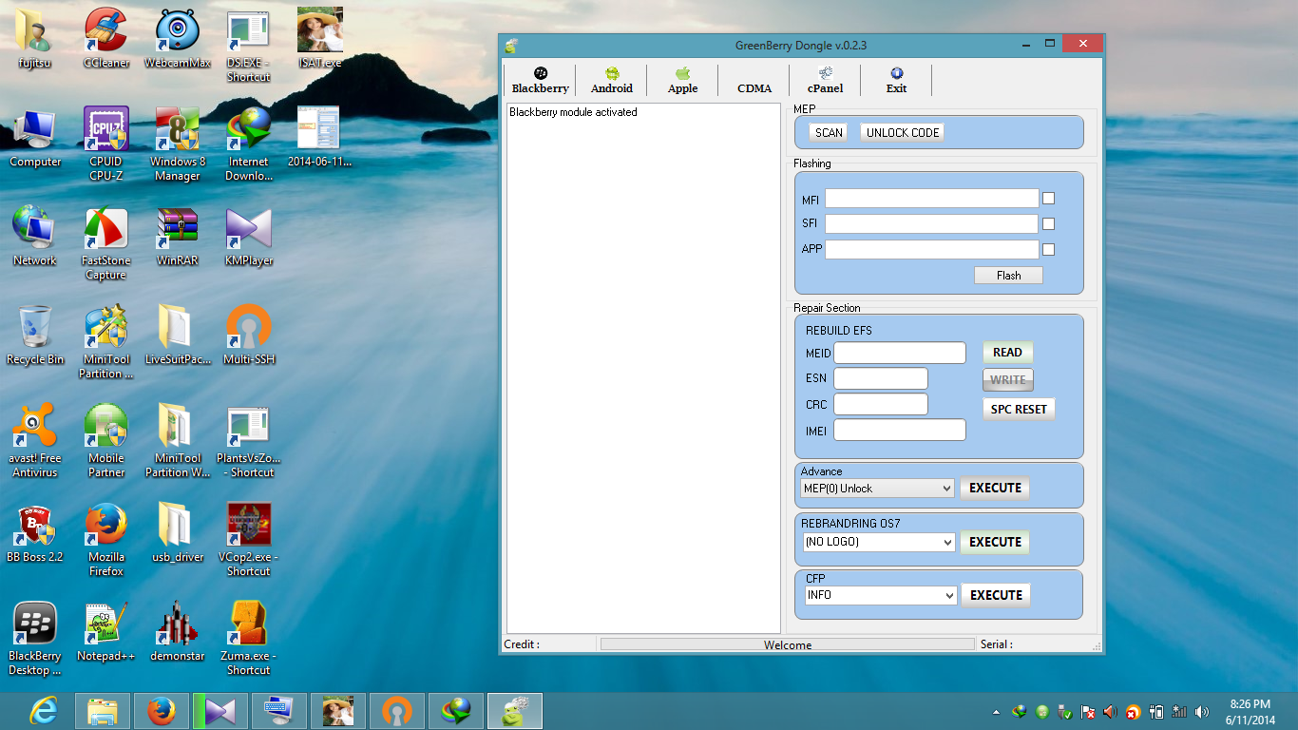Screen dimensions: 1298x730
Task: Select the CPUID CPU-Z desktop icon
Action: tap(106, 144)
